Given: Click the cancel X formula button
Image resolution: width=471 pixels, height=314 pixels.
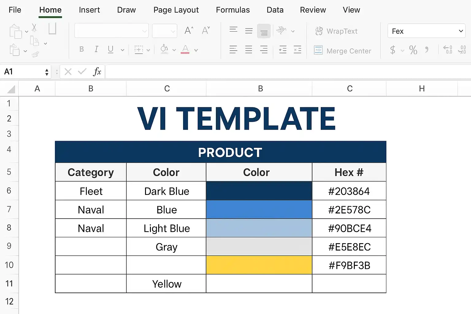Looking at the screenshot, I should click(x=68, y=72).
